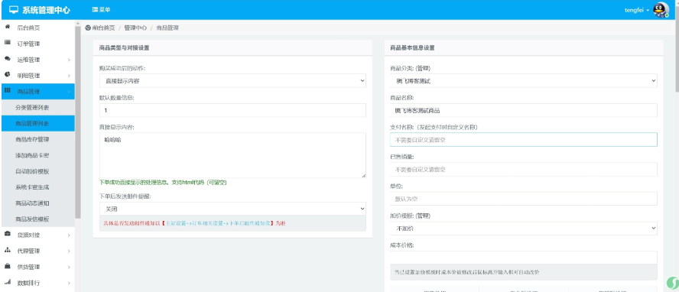Open the 购买成功后的动作 dropdown
679x292 pixels.
(x=232, y=80)
